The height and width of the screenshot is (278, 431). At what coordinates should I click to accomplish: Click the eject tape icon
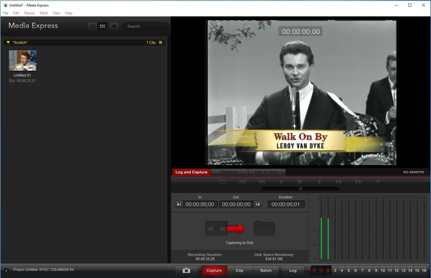tap(378, 181)
